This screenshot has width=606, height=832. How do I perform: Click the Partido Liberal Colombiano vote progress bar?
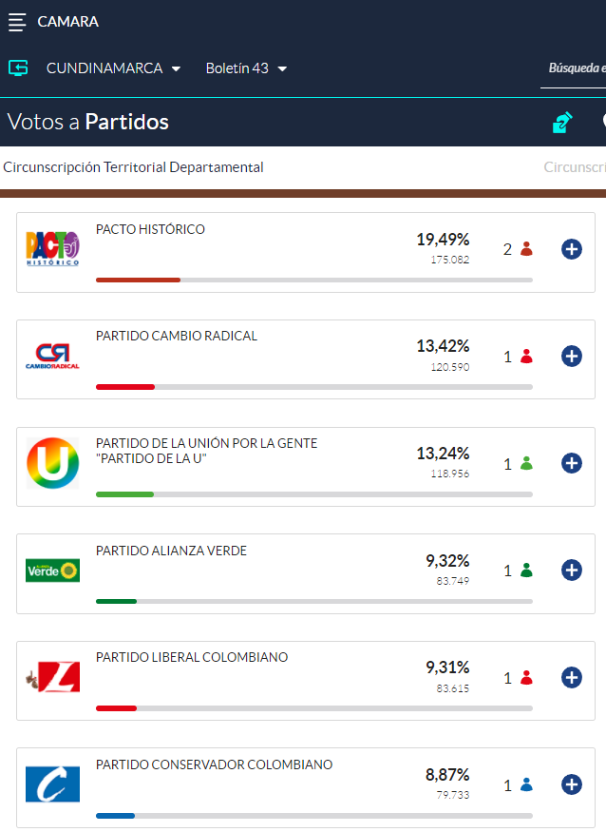(x=313, y=708)
